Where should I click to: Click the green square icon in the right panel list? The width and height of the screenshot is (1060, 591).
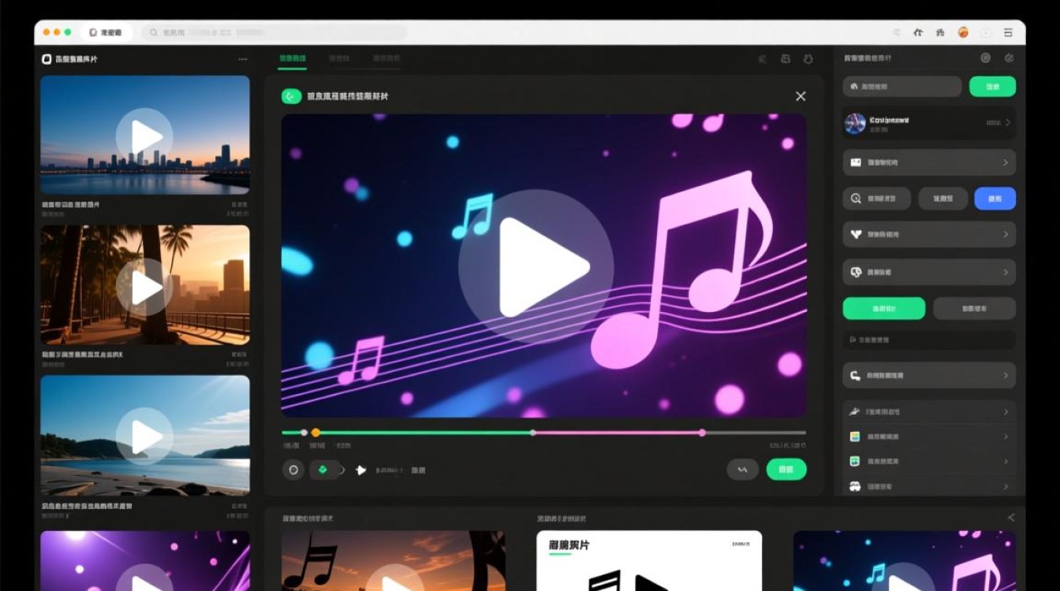(x=855, y=462)
